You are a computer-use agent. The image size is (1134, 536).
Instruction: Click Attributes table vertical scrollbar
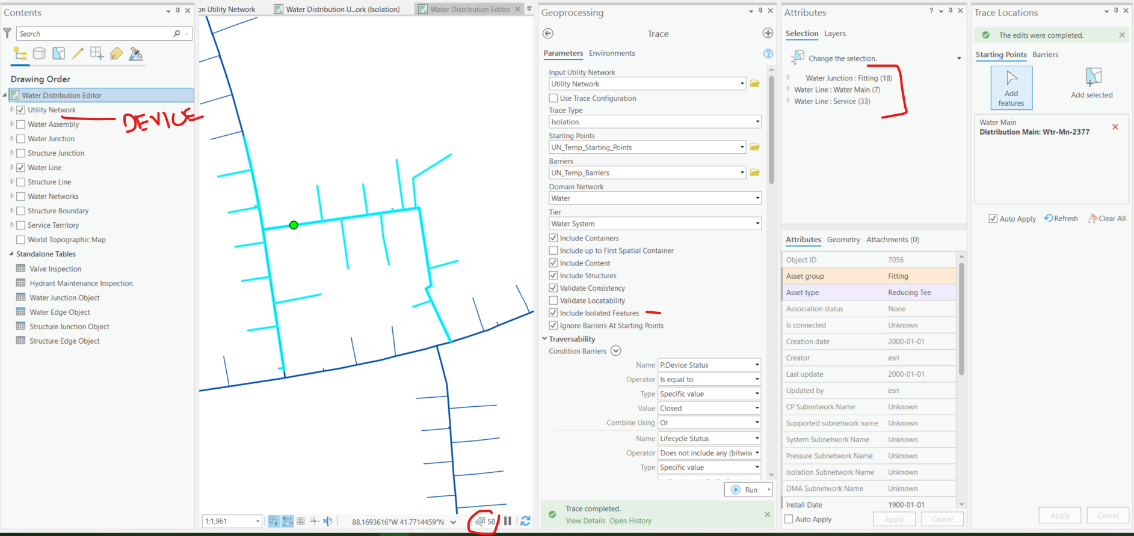point(961,318)
